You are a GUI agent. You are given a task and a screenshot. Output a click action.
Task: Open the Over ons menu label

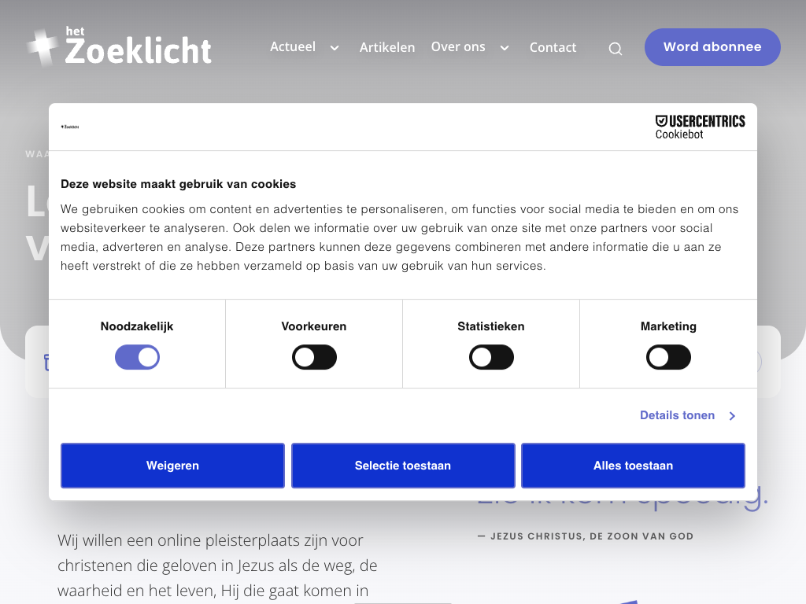458,47
